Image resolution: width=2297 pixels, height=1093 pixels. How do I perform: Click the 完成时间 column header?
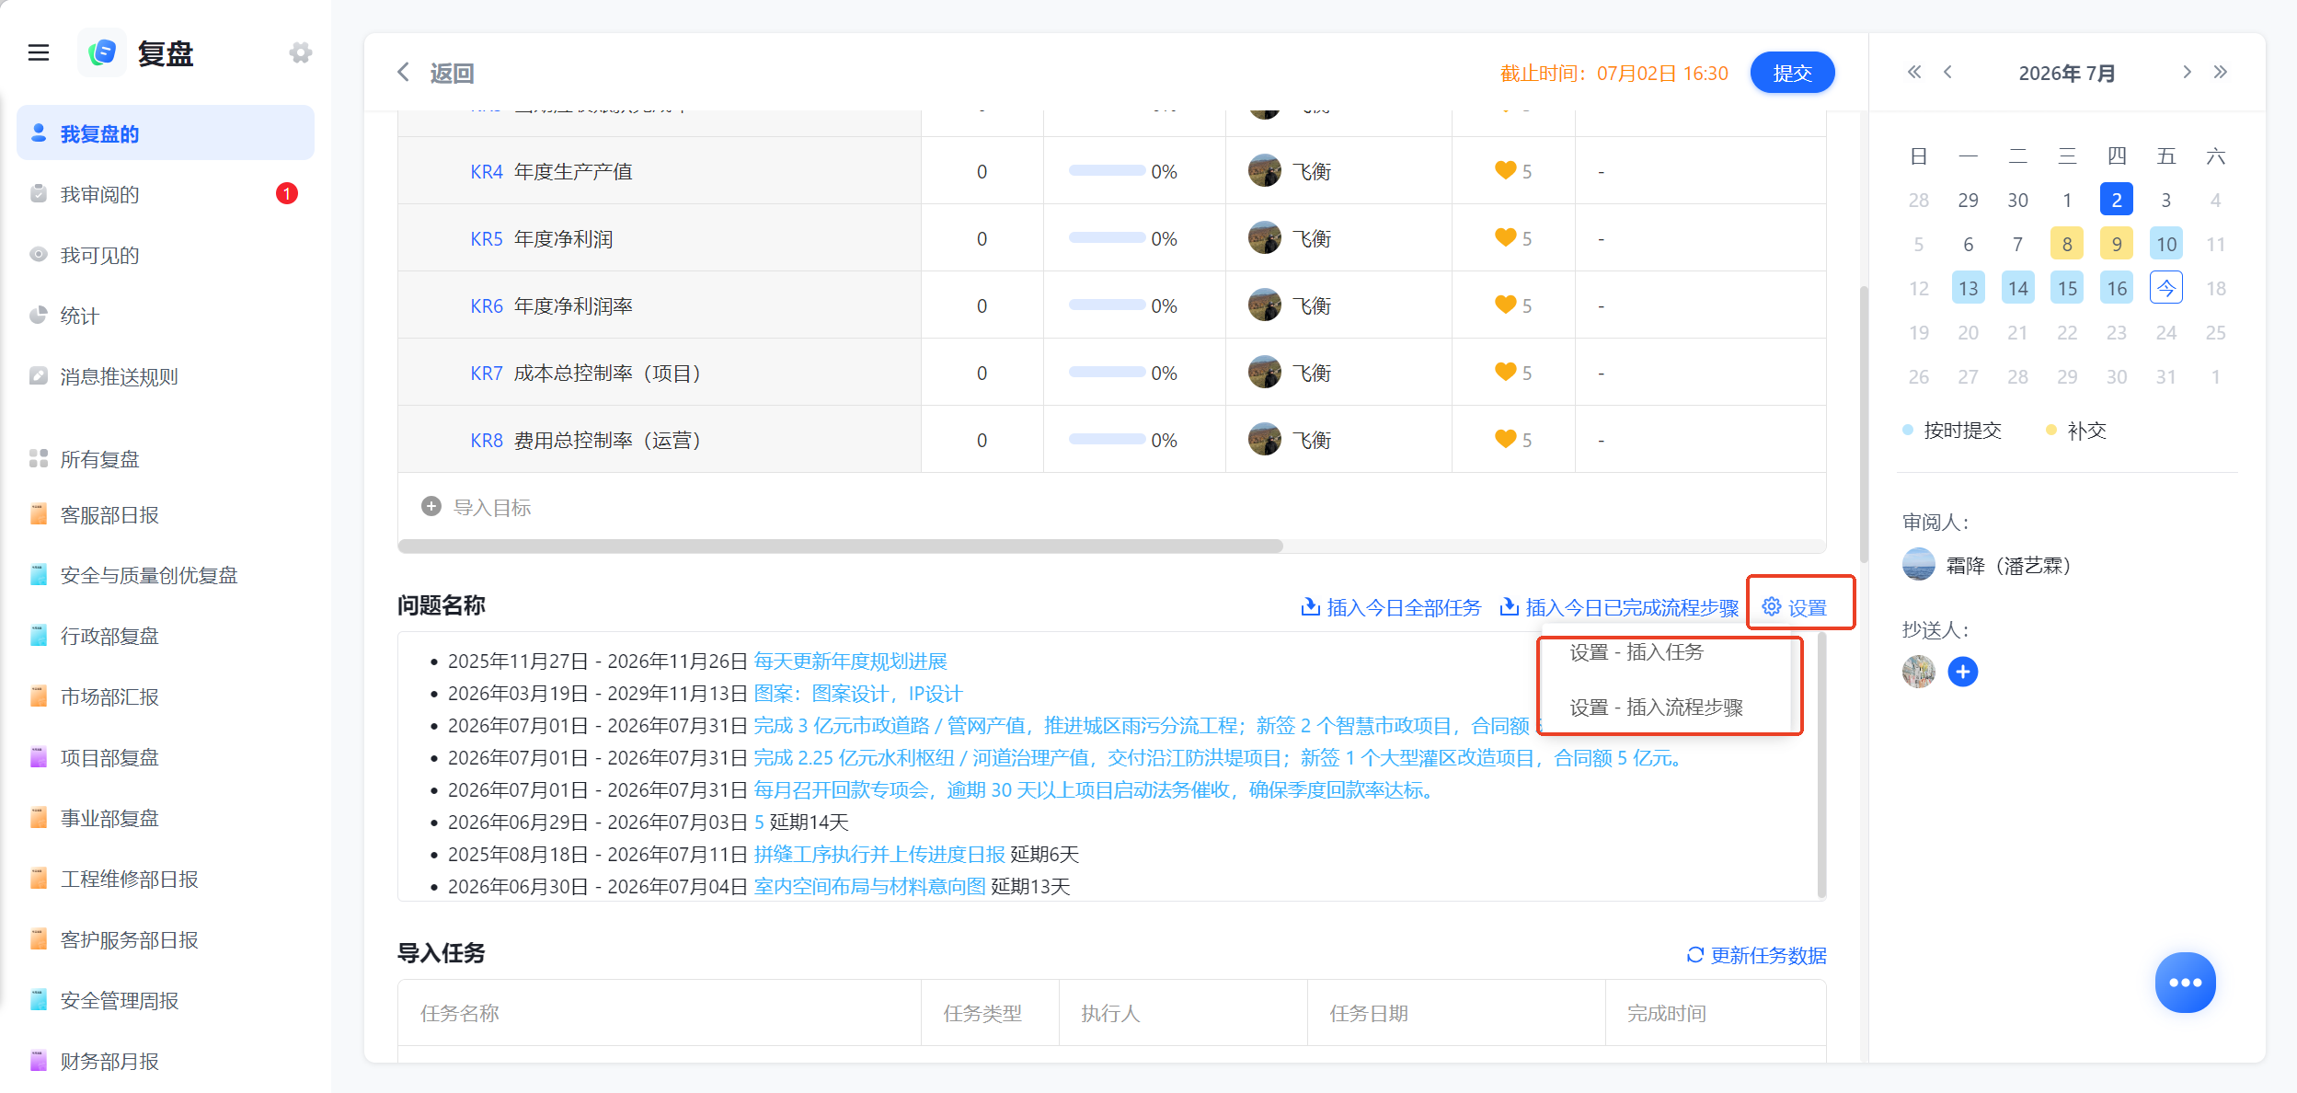pyautogui.click(x=1667, y=1013)
